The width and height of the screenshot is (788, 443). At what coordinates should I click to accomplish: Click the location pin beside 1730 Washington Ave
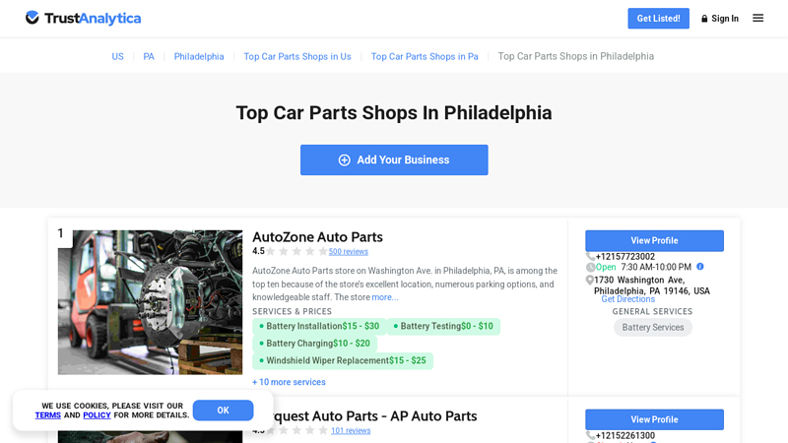[589, 281]
